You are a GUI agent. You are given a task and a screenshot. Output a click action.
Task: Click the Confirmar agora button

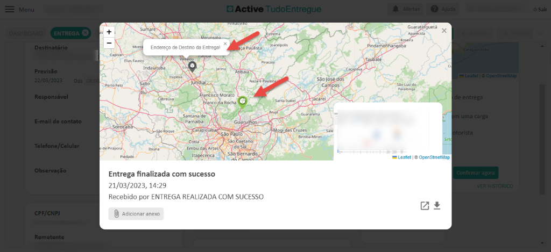[475, 172]
